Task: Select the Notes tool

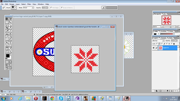Action: point(7,49)
